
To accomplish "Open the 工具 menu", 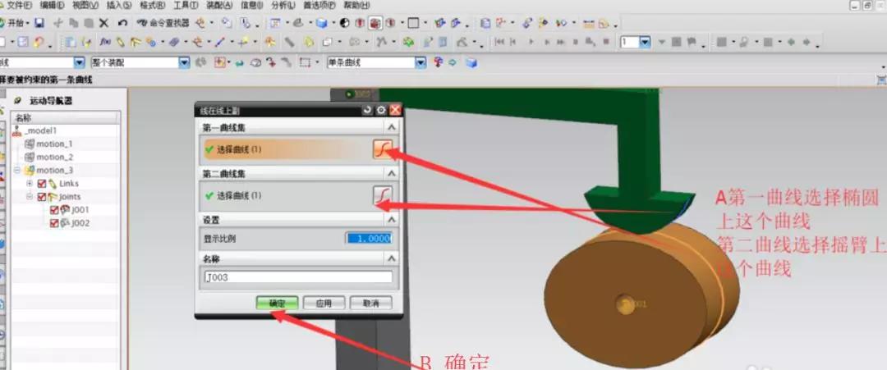I will [x=186, y=5].
